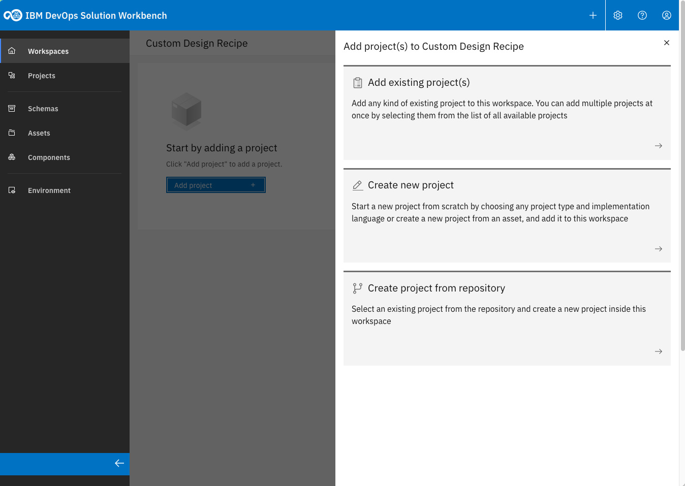Choose the Create new project title
The image size is (685, 486).
coord(411,185)
